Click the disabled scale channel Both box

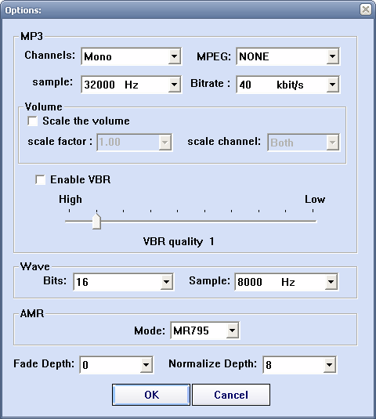click(x=304, y=143)
